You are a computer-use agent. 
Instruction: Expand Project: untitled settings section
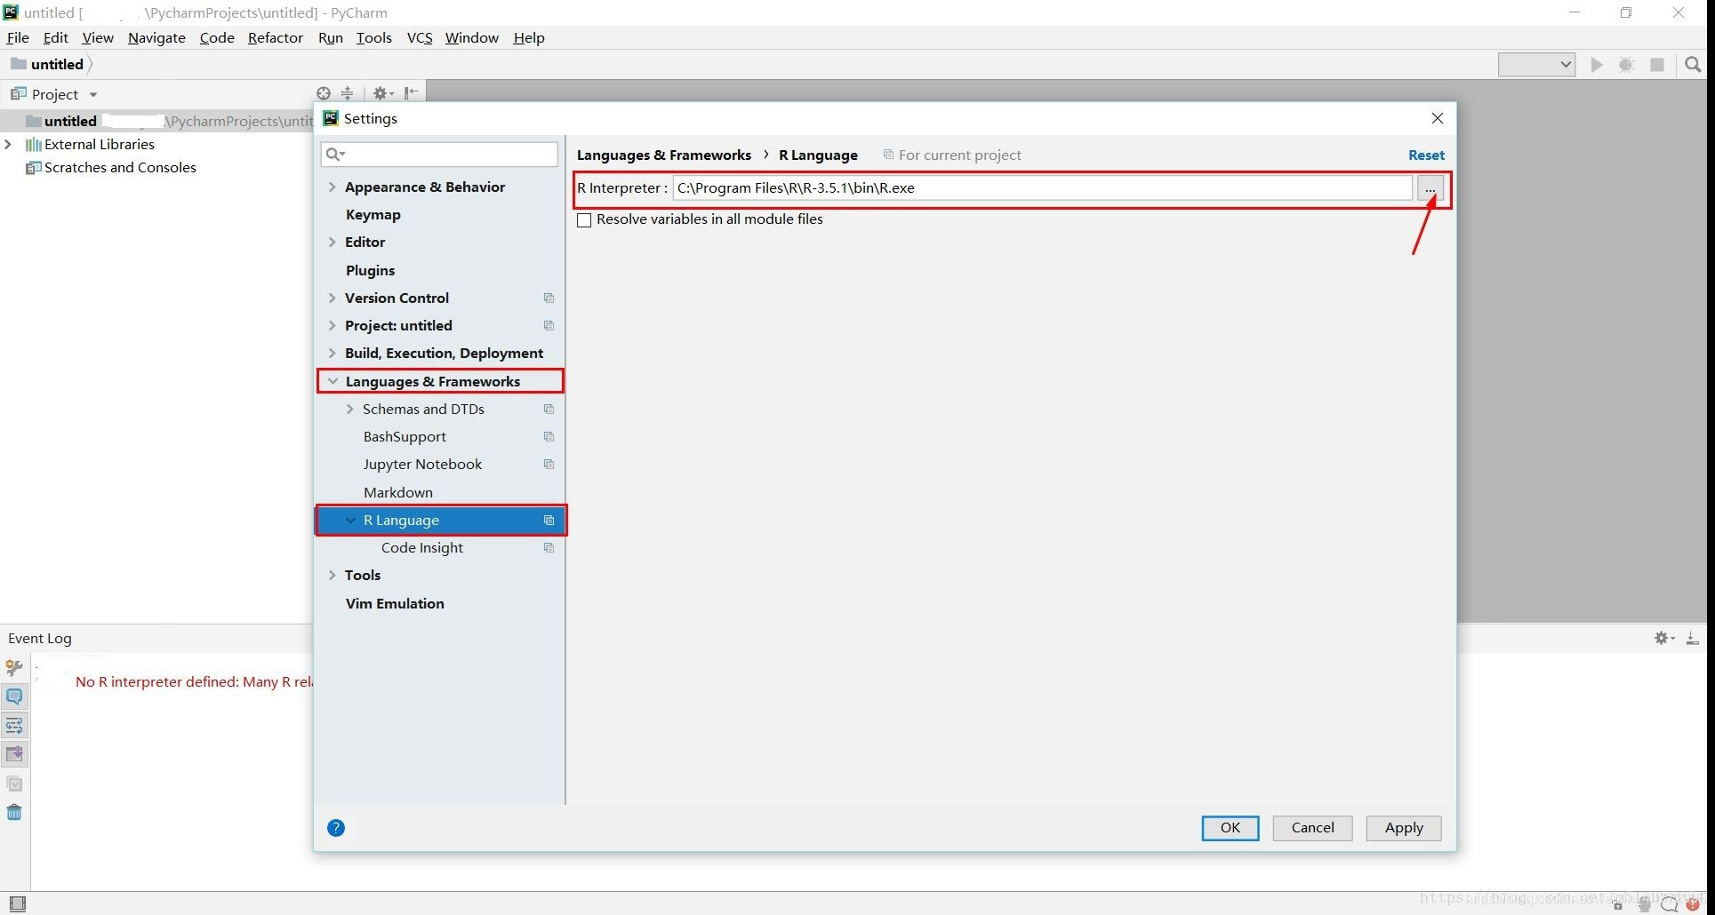(333, 325)
